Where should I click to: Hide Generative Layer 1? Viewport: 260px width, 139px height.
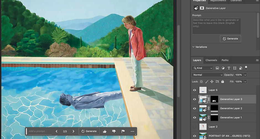194,118
